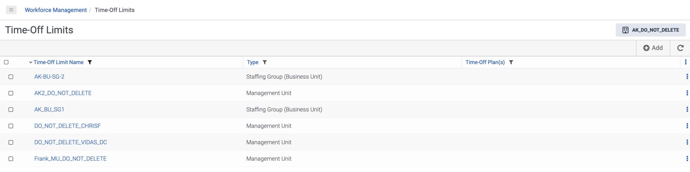Viewport: 690px width, 172px height.
Task: Open the Frank_MU_DO_NOT_DELETE limit link
Action: [70, 159]
